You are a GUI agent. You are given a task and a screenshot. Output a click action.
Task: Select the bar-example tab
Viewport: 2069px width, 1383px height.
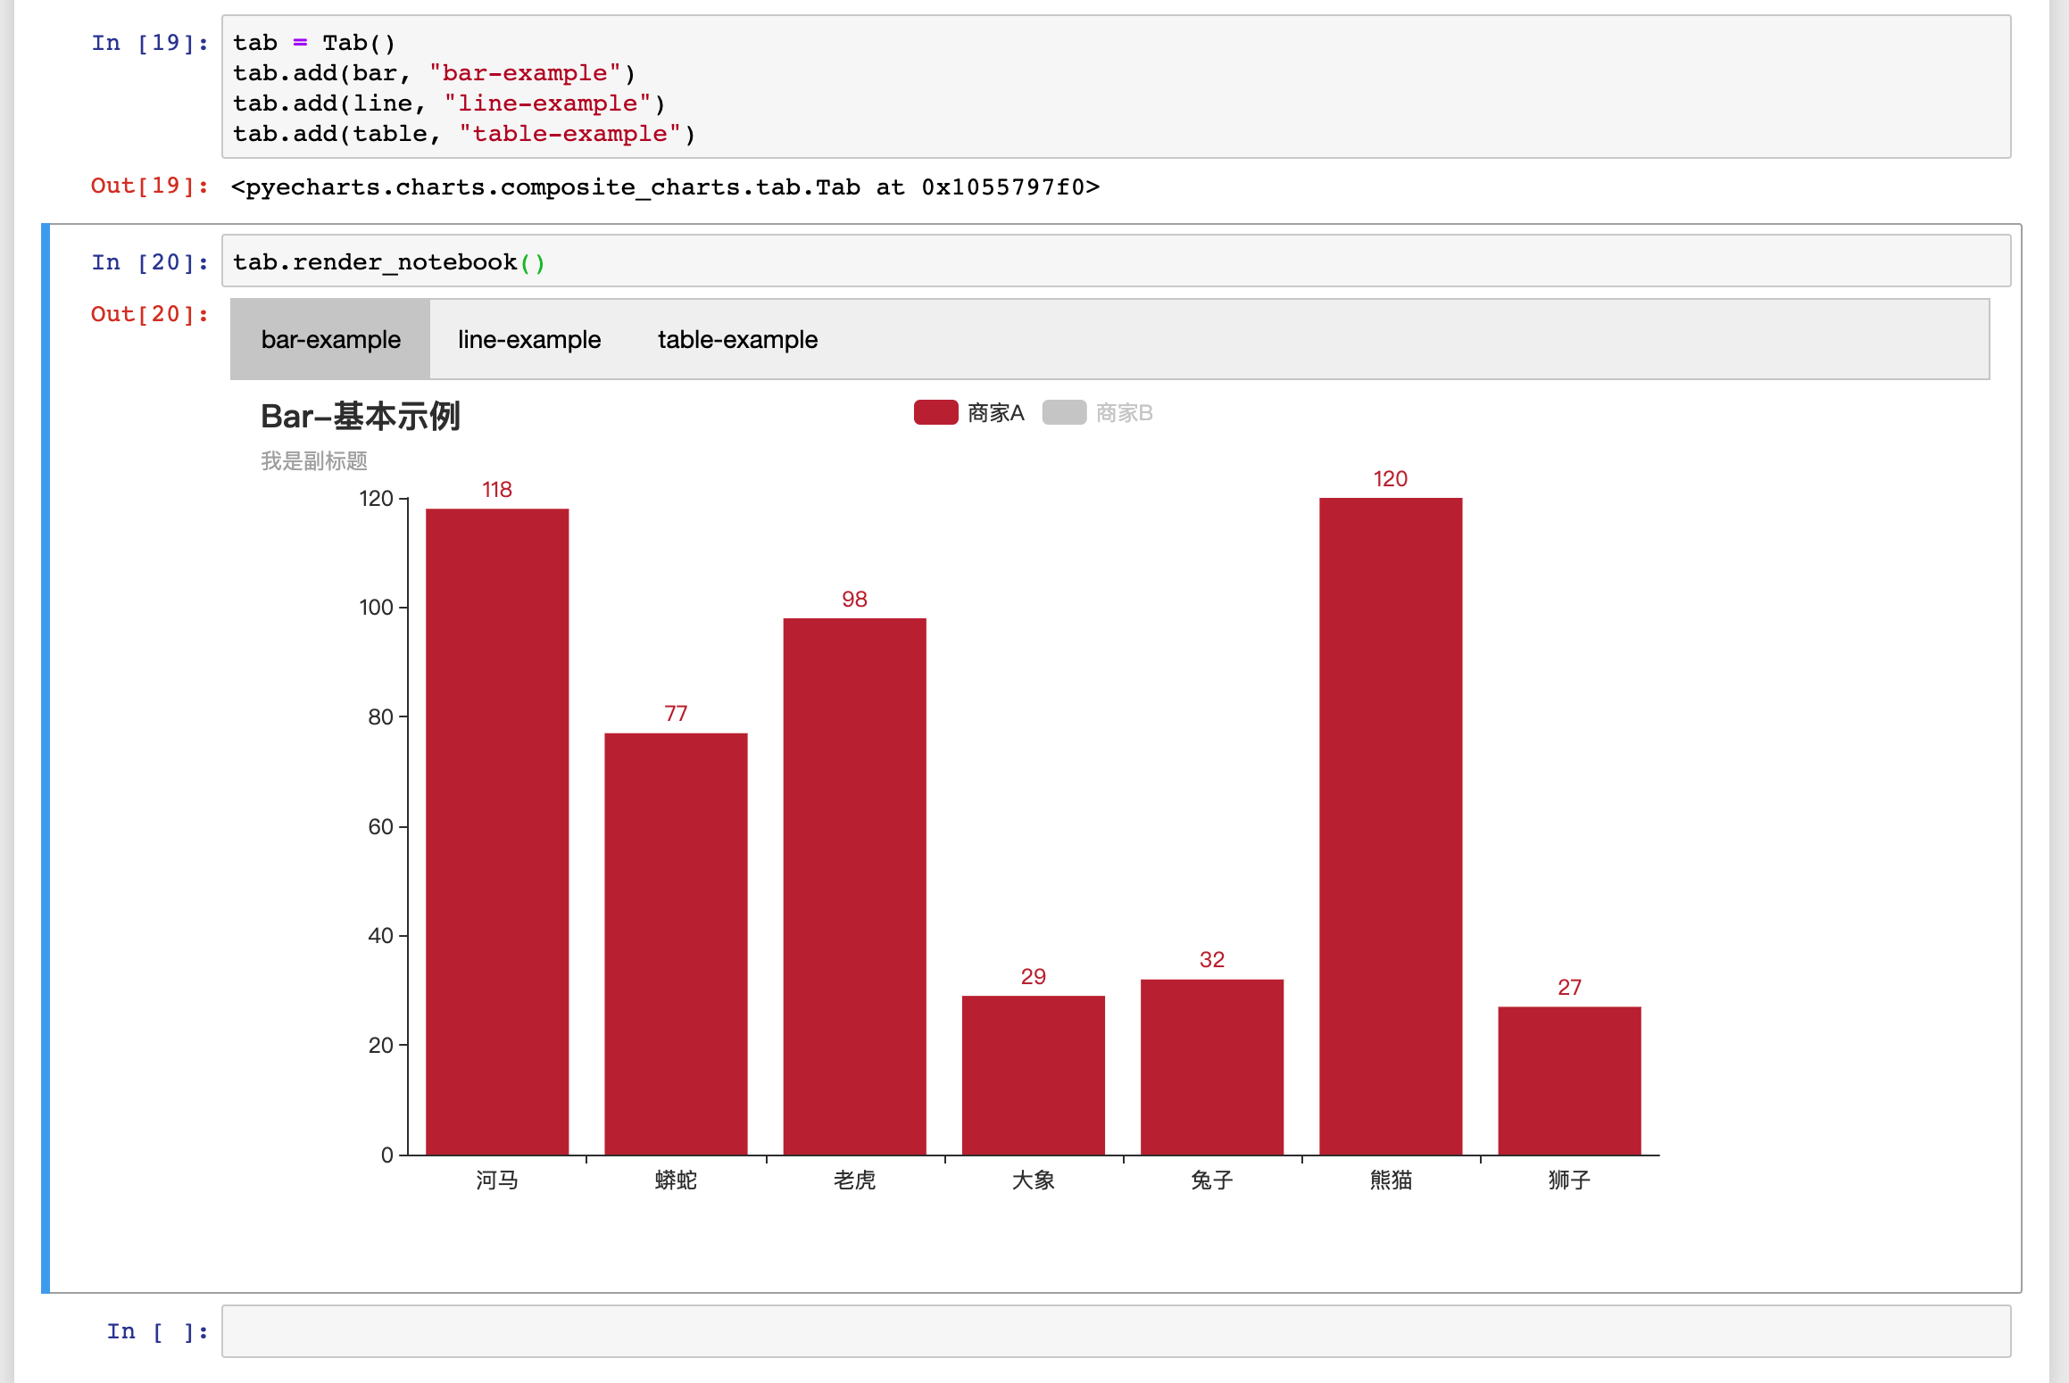tap(329, 339)
